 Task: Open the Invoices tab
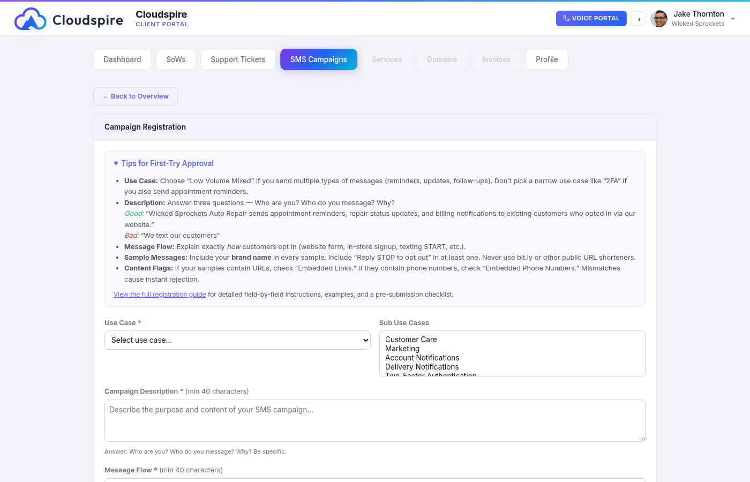496,59
